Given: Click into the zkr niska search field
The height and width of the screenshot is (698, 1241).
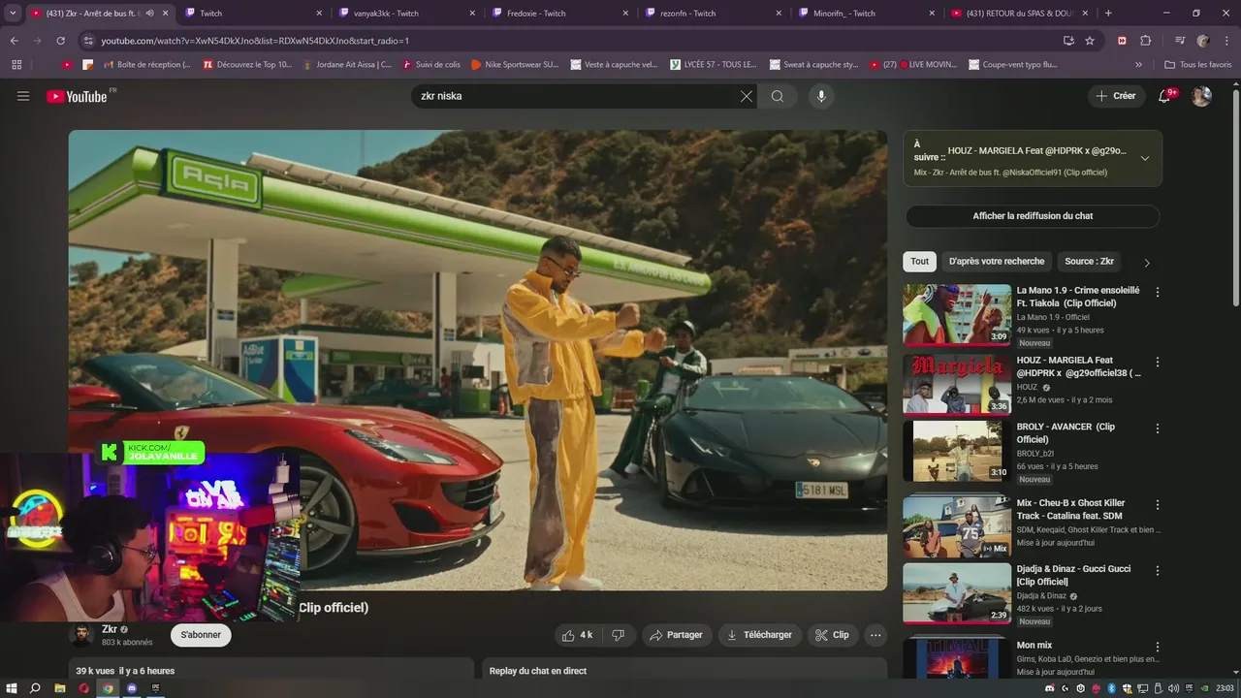Looking at the screenshot, I should click(x=576, y=96).
